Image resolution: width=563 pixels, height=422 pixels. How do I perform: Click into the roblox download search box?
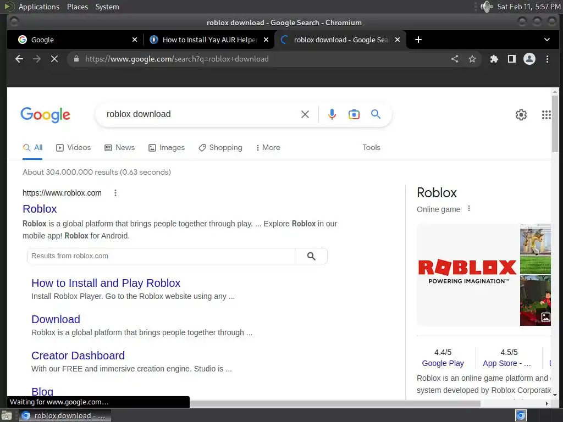[x=201, y=114]
